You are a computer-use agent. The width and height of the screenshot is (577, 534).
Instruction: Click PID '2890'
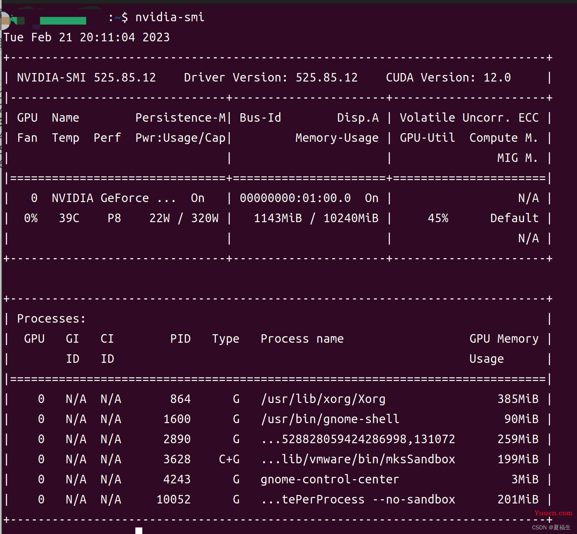(177, 439)
